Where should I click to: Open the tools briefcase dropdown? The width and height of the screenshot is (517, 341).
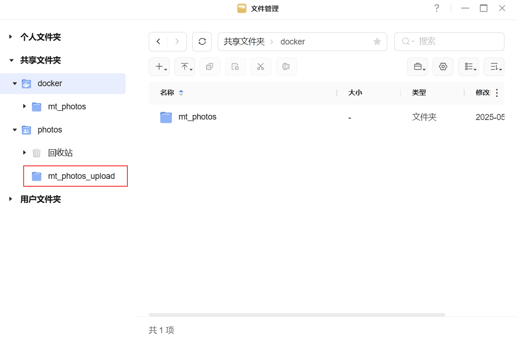pos(417,67)
